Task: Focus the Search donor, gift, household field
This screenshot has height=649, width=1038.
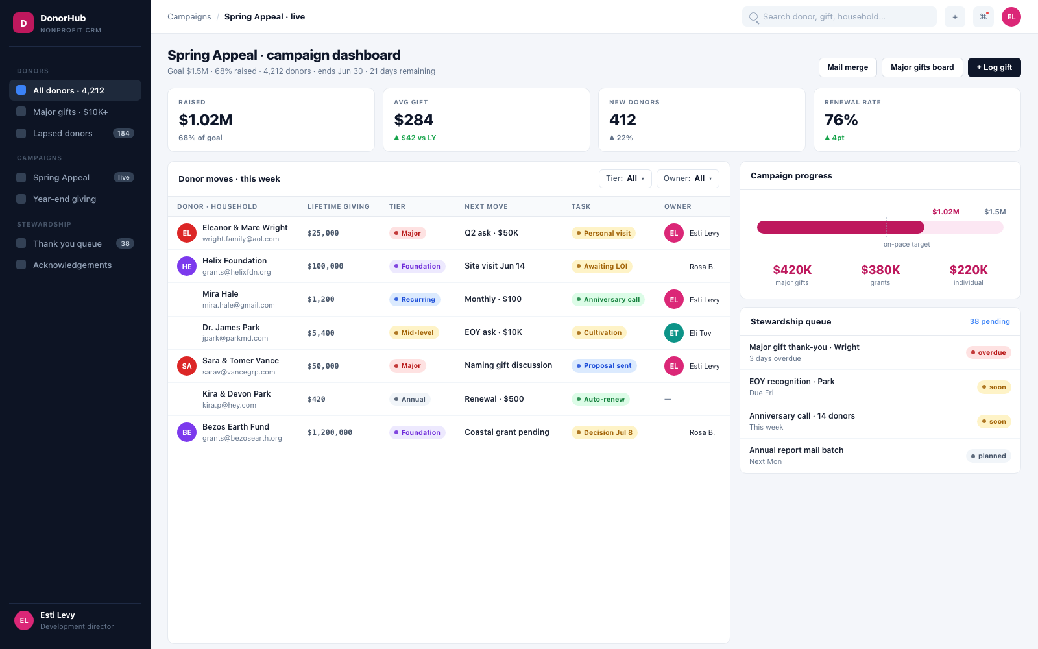Action: pos(839,17)
